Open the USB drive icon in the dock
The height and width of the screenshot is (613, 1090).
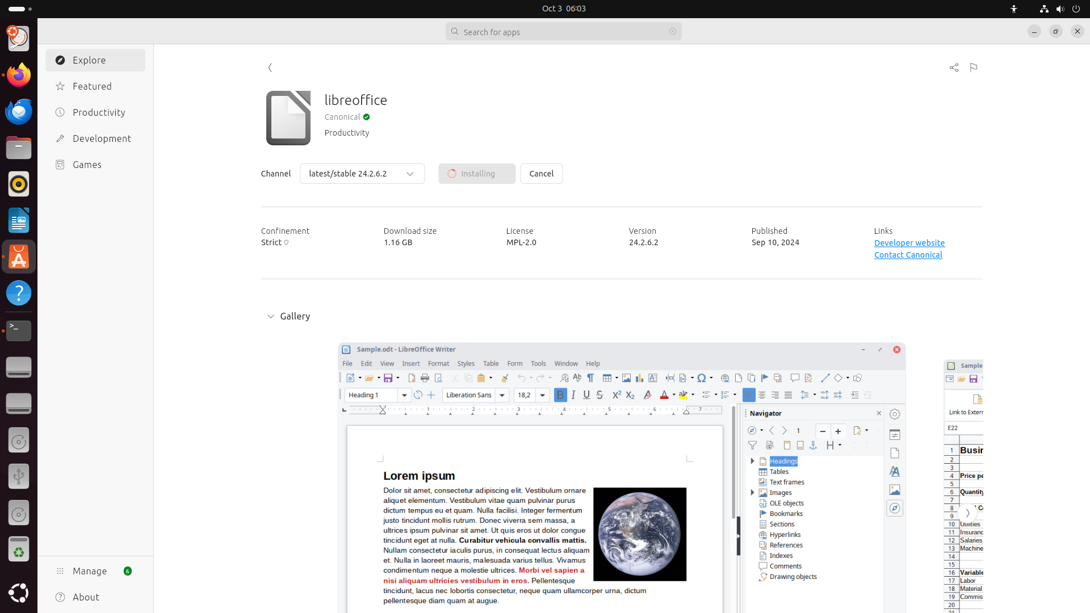point(19,476)
